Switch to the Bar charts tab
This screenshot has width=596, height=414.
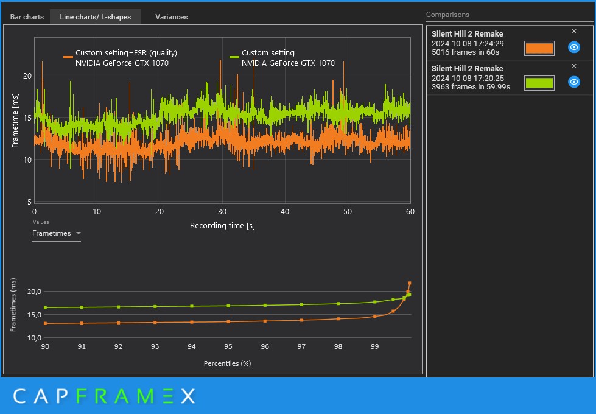(x=27, y=17)
